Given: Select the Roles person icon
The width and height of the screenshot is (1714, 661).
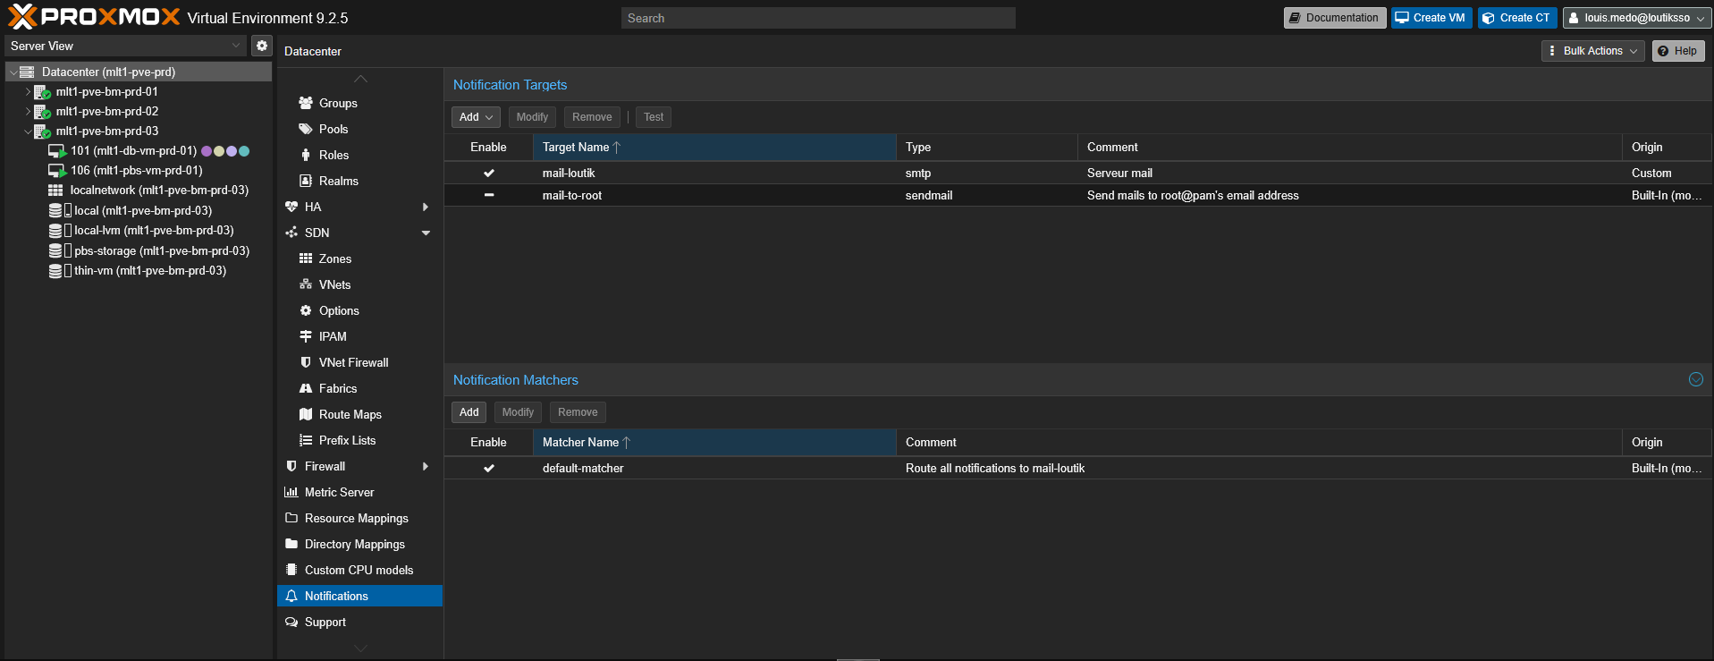Looking at the screenshot, I should (306, 155).
